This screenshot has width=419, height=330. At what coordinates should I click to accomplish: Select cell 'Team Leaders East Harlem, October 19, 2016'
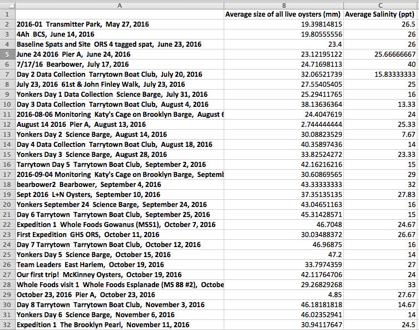tap(120, 265)
